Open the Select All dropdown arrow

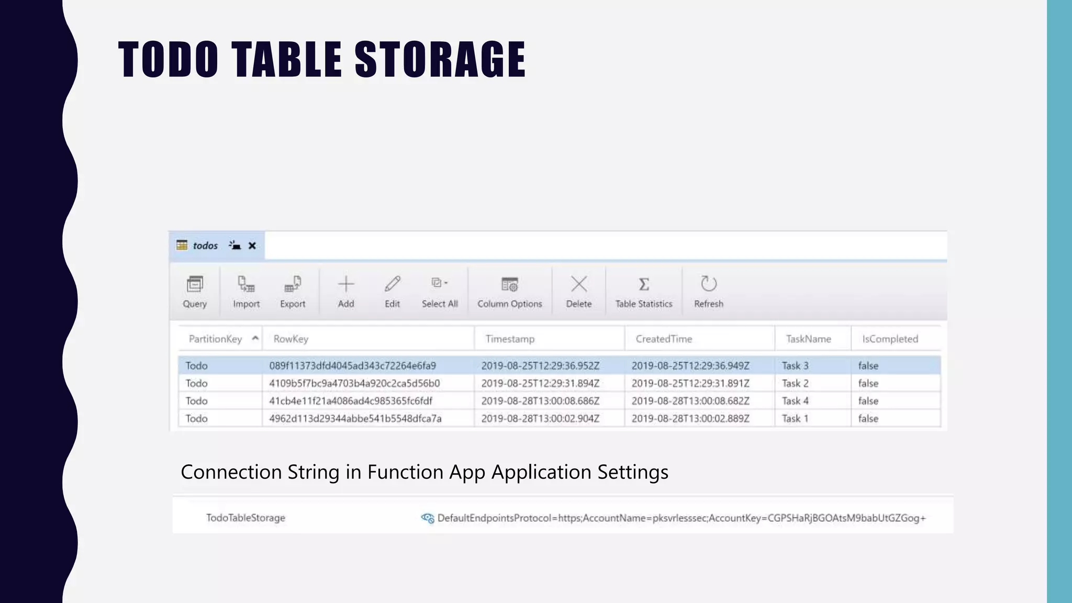[x=446, y=283]
